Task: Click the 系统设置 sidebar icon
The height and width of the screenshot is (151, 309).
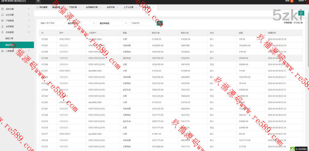Action: click(x=2, y=9)
